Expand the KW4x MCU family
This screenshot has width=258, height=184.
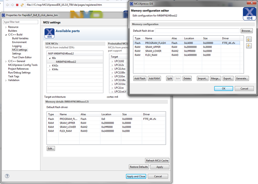(x=50, y=70)
